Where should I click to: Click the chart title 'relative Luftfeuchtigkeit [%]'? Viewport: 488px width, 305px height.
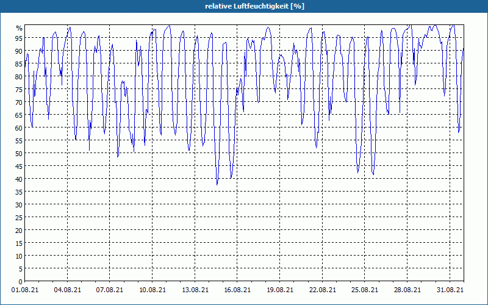click(254, 6)
